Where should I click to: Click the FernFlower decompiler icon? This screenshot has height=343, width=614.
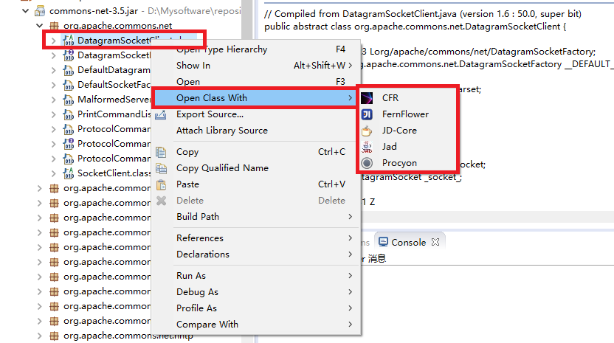pos(367,114)
